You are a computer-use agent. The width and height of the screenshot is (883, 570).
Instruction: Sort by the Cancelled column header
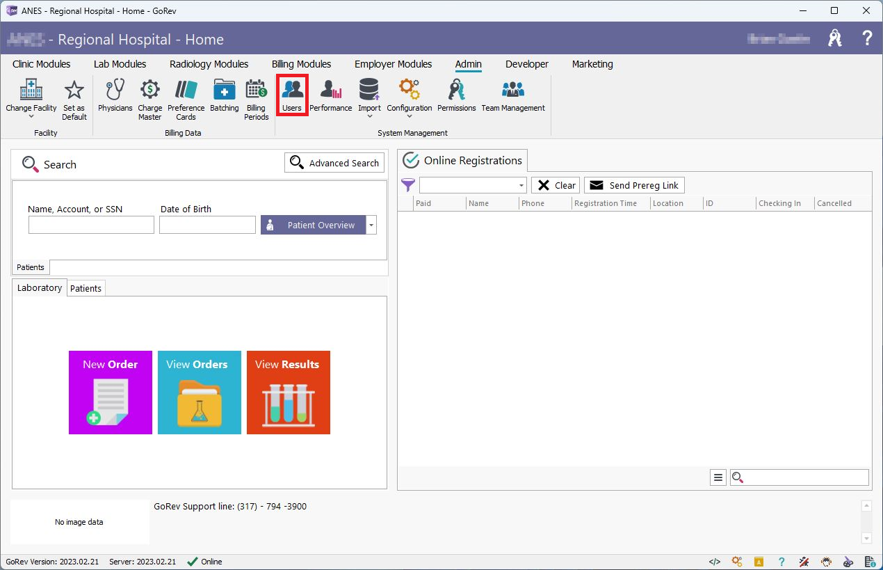point(843,203)
